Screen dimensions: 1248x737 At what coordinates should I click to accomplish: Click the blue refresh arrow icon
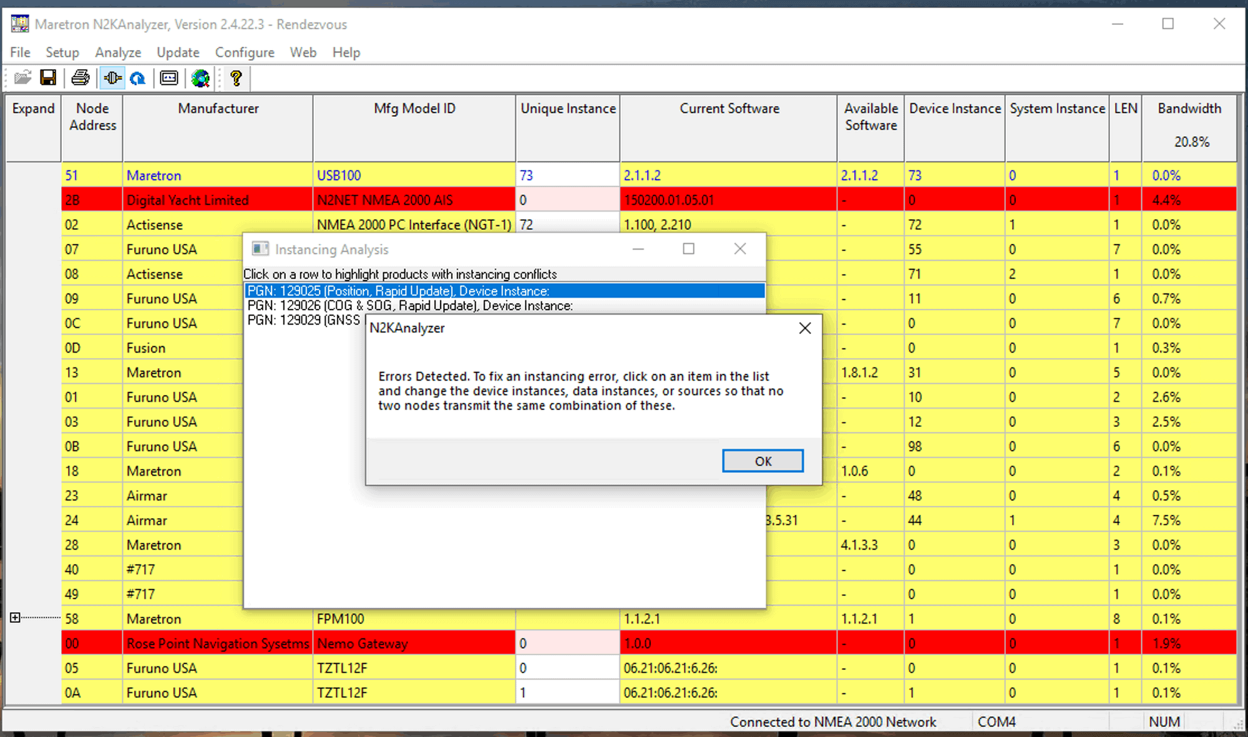(138, 78)
